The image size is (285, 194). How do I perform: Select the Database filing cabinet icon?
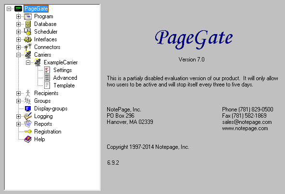coord(28,24)
